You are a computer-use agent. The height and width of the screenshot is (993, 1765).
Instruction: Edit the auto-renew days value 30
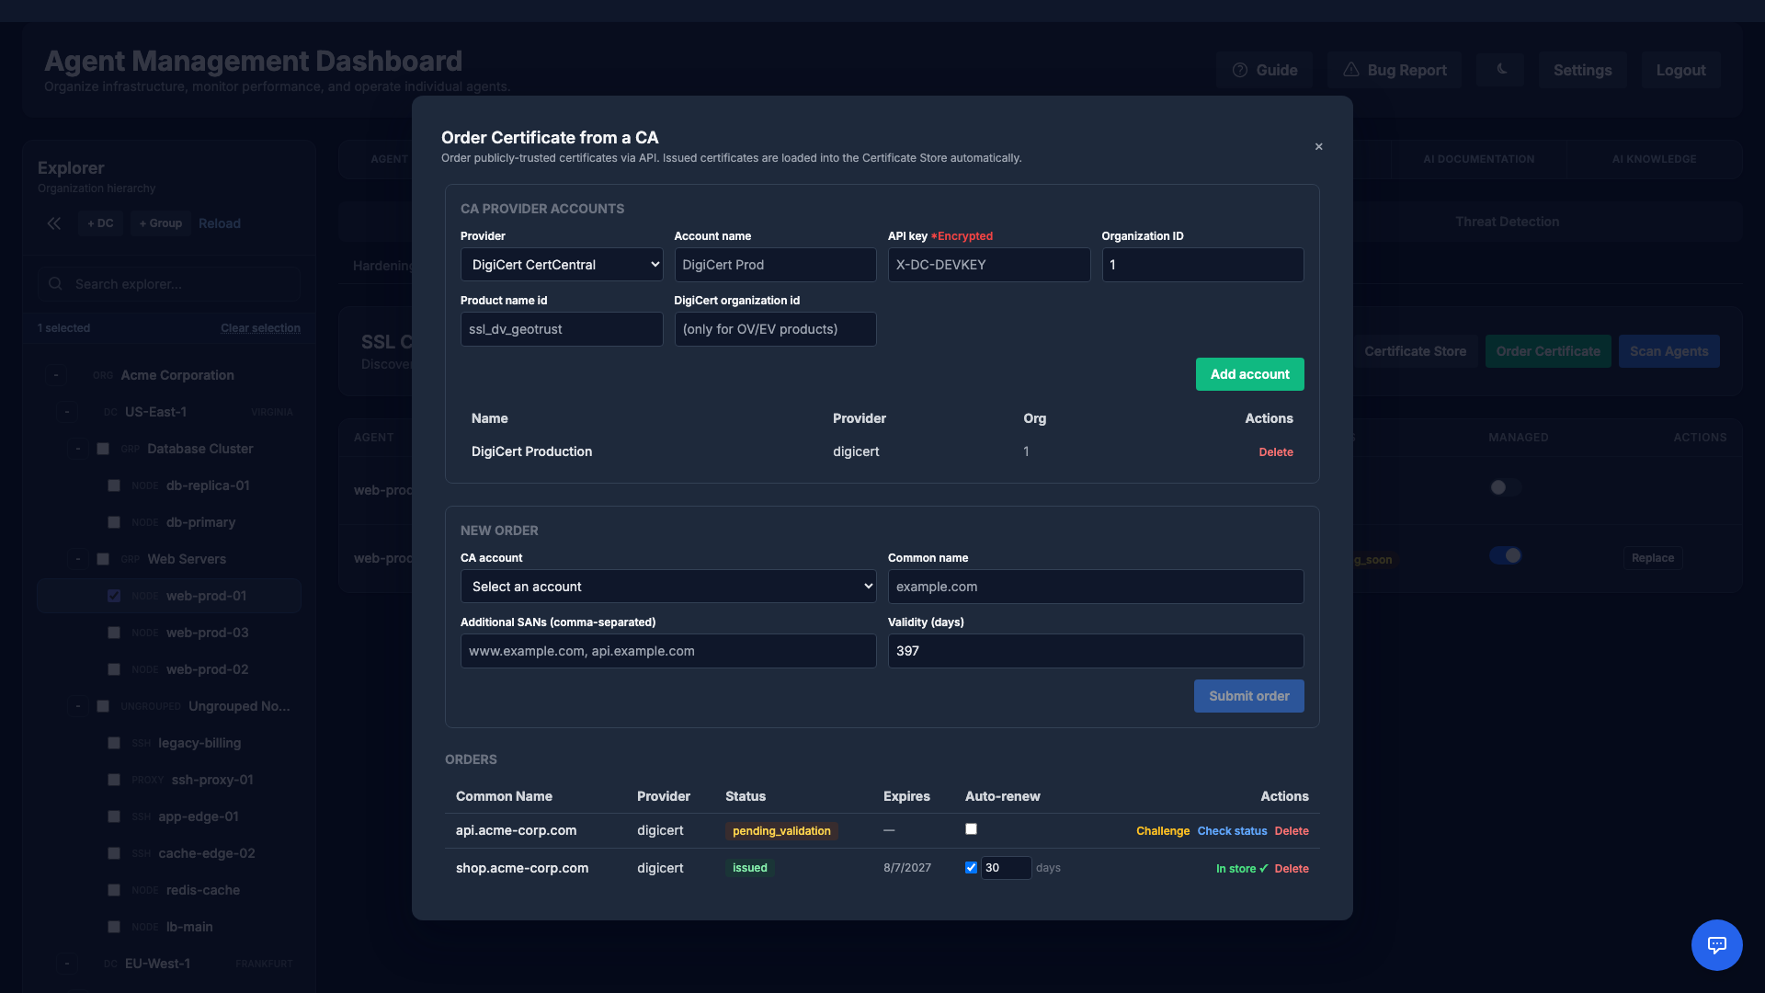point(1006,868)
